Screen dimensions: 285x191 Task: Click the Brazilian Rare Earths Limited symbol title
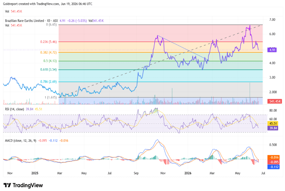point(24,21)
